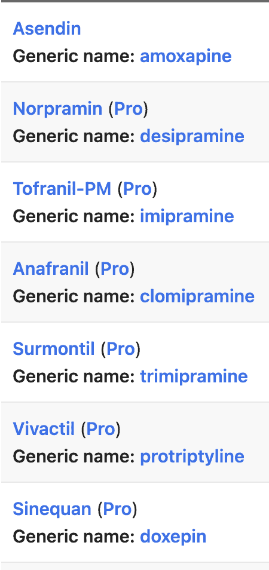269x570 pixels.
Task: Open Pro link next to Anafranil
Action: coord(115,269)
